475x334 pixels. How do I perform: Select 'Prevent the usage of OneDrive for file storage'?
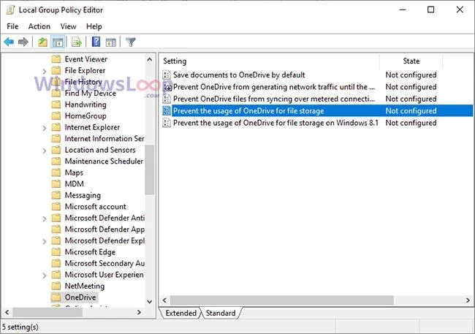tap(248, 111)
